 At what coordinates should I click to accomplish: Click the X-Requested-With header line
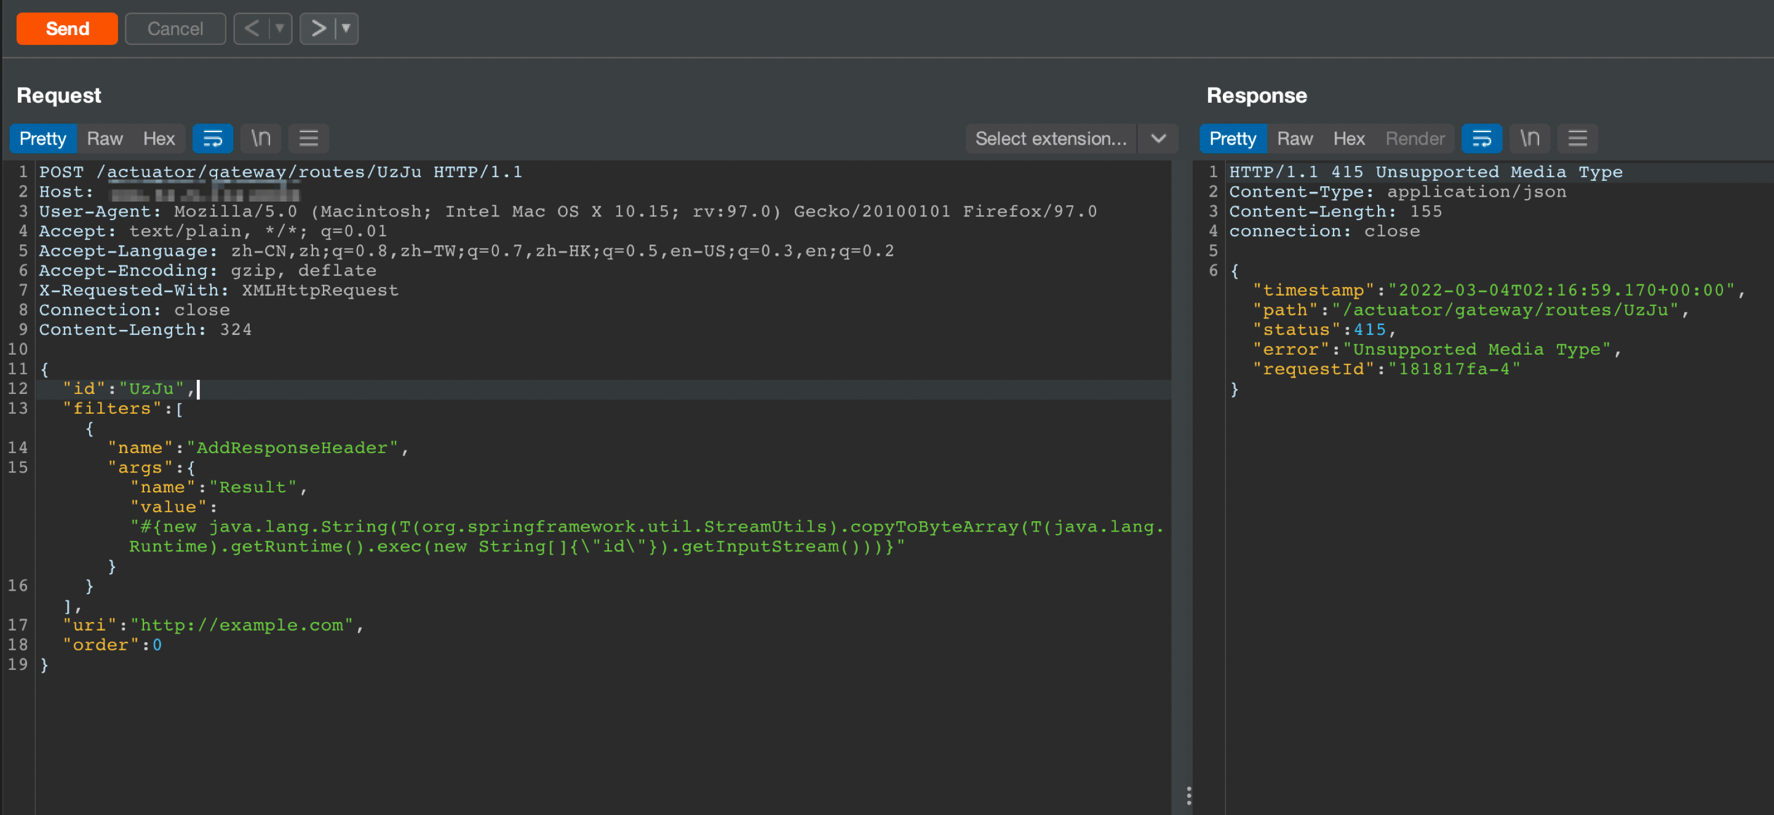[x=219, y=289]
